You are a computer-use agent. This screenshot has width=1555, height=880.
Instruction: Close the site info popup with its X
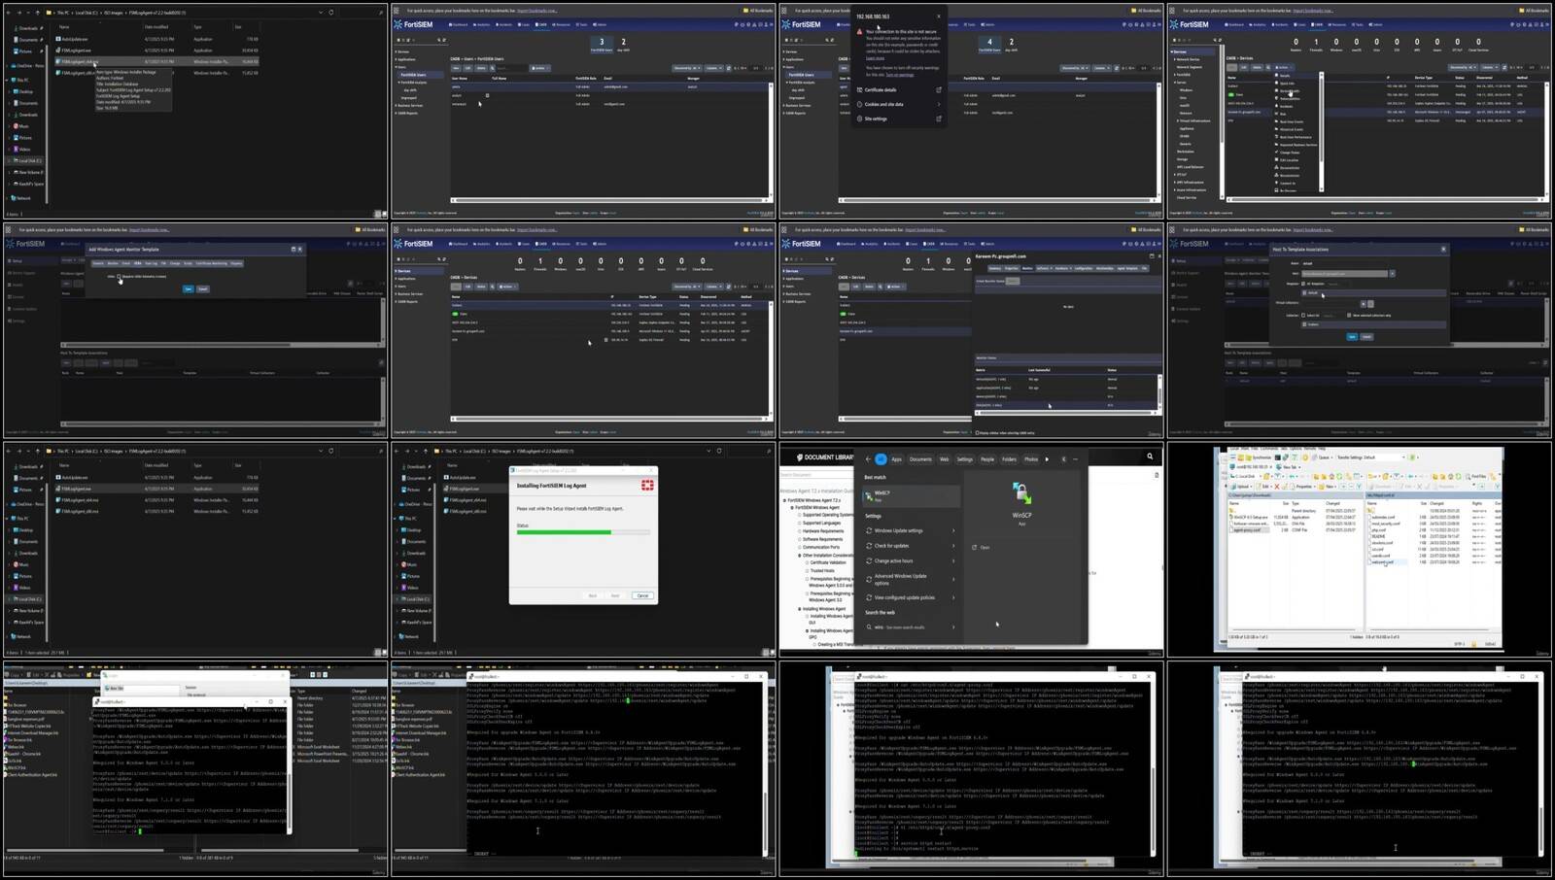pos(939,17)
